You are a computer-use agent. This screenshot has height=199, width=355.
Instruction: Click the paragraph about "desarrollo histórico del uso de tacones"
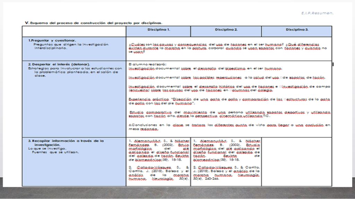point(230,88)
